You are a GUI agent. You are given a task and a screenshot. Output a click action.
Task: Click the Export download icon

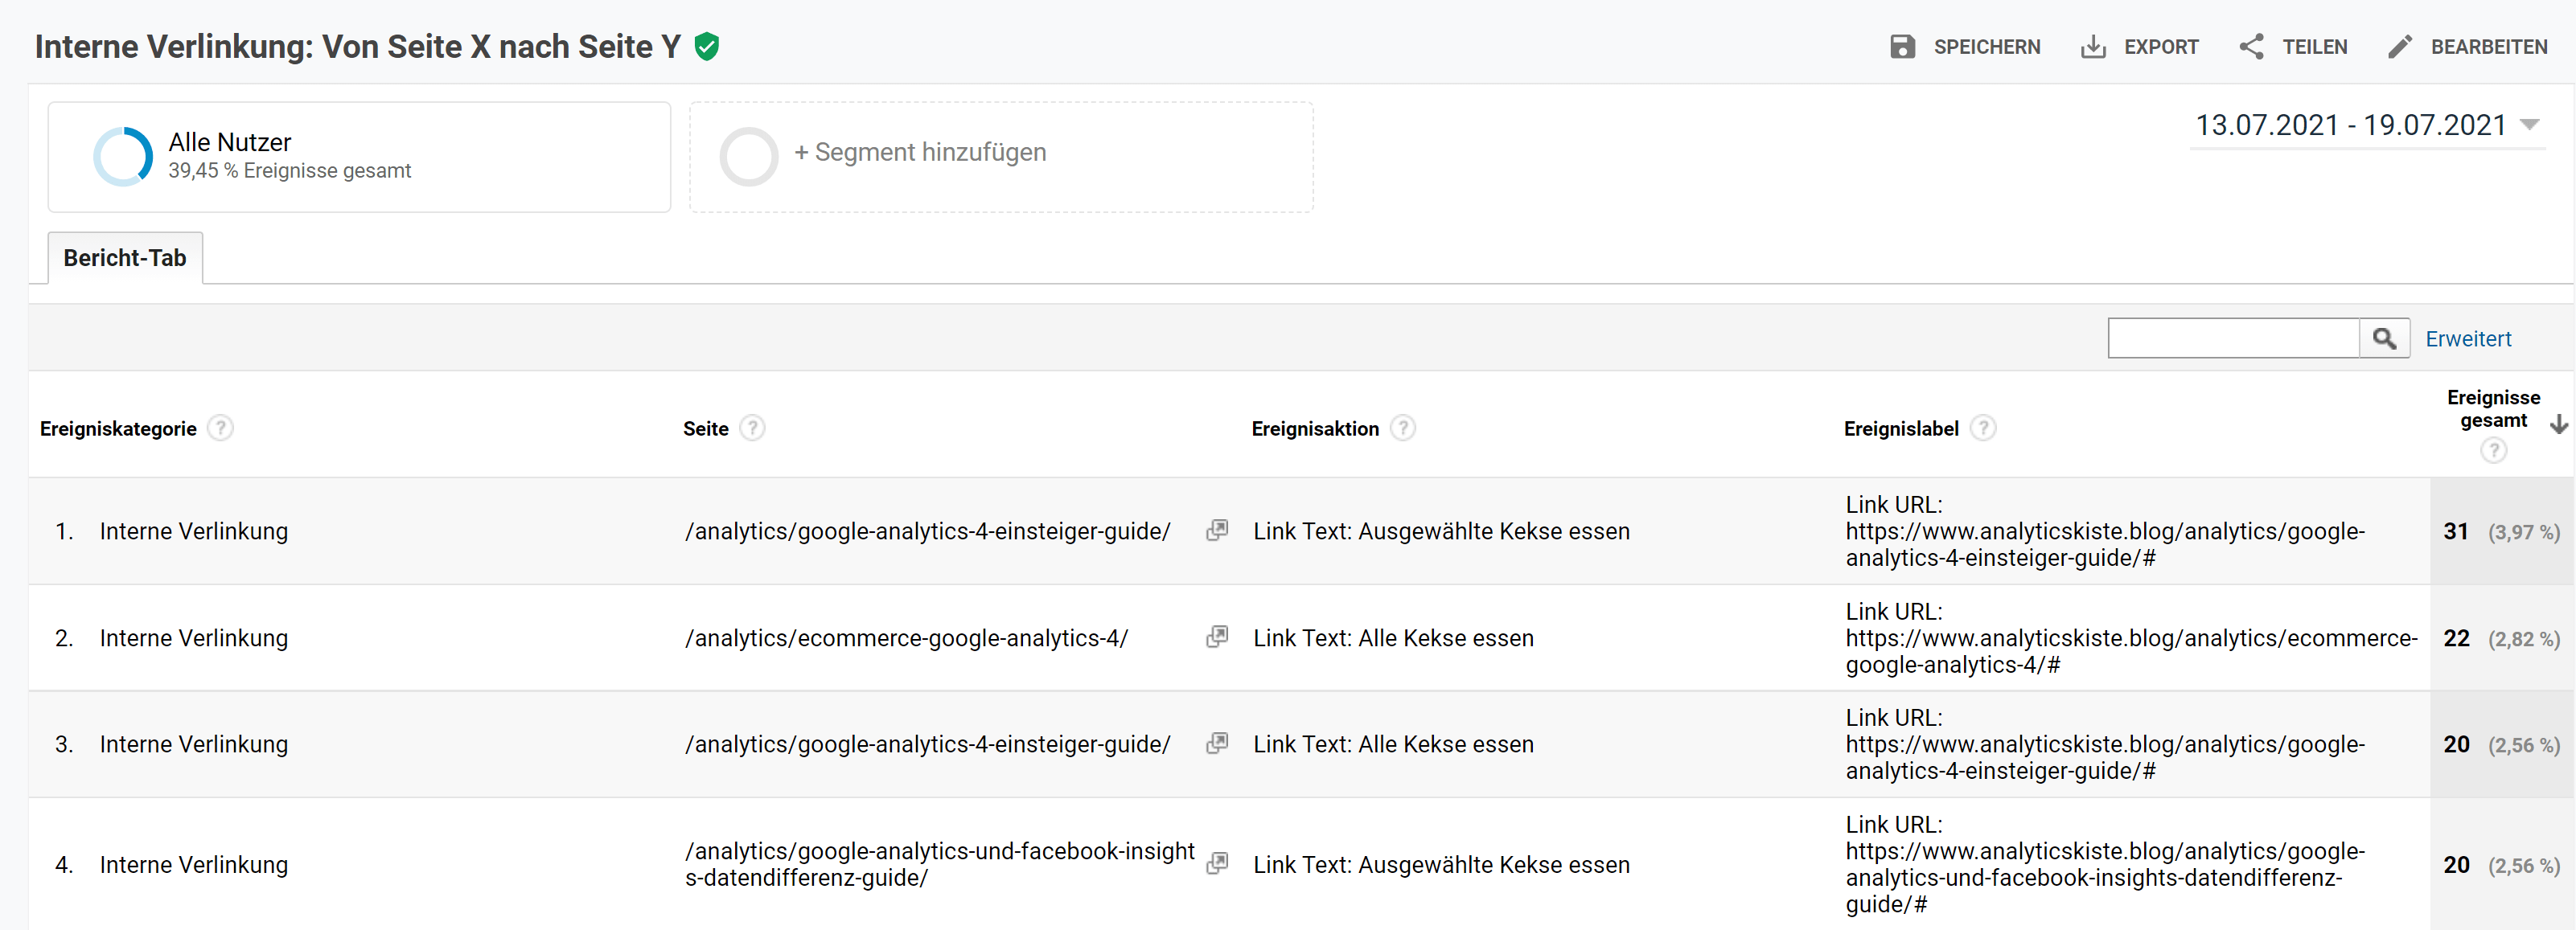[2093, 46]
